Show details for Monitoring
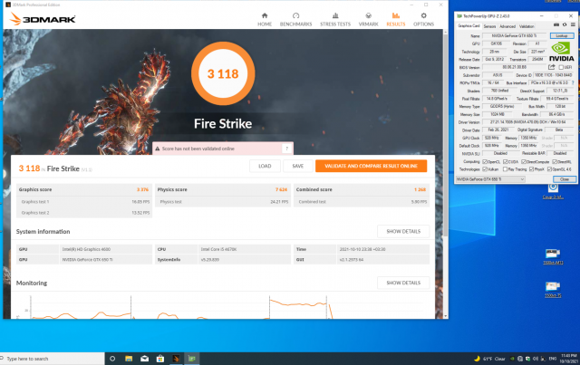The width and height of the screenshot is (580, 365). [403, 283]
